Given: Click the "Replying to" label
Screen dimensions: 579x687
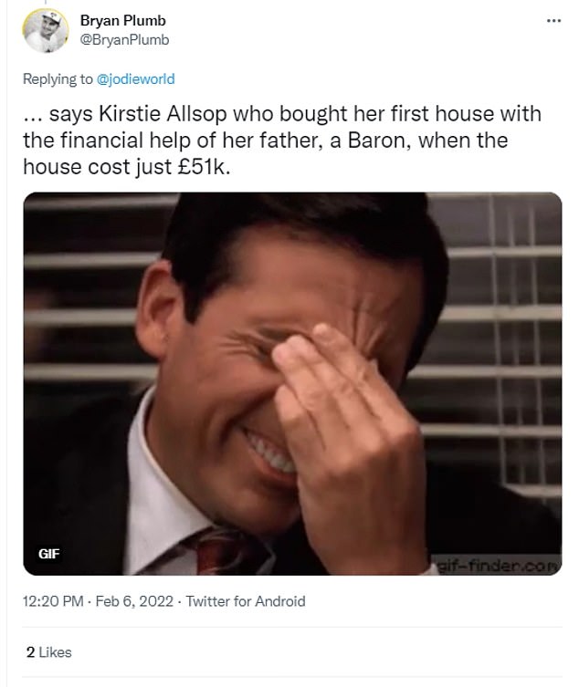Looking at the screenshot, I should pos(58,79).
